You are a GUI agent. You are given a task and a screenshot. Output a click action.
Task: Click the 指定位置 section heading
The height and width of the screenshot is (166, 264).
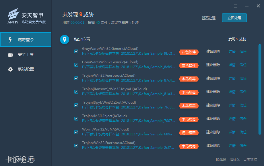point(82,39)
